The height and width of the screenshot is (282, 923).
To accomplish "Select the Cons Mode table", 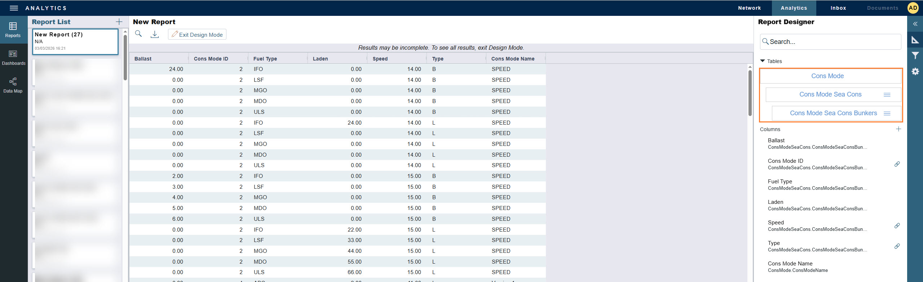I will point(827,76).
